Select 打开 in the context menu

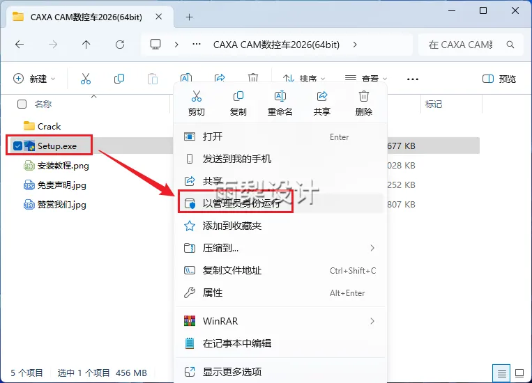pyautogui.click(x=280, y=136)
